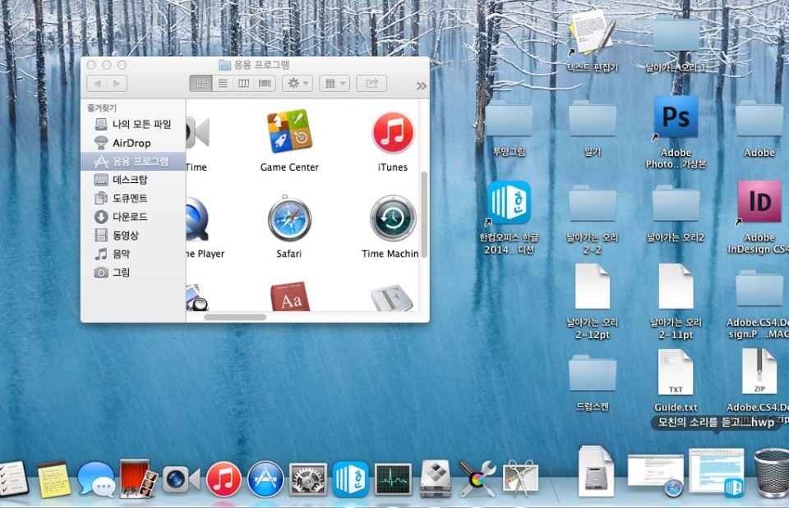
Task: Open System Preferences from the Dock
Action: point(309,479)
